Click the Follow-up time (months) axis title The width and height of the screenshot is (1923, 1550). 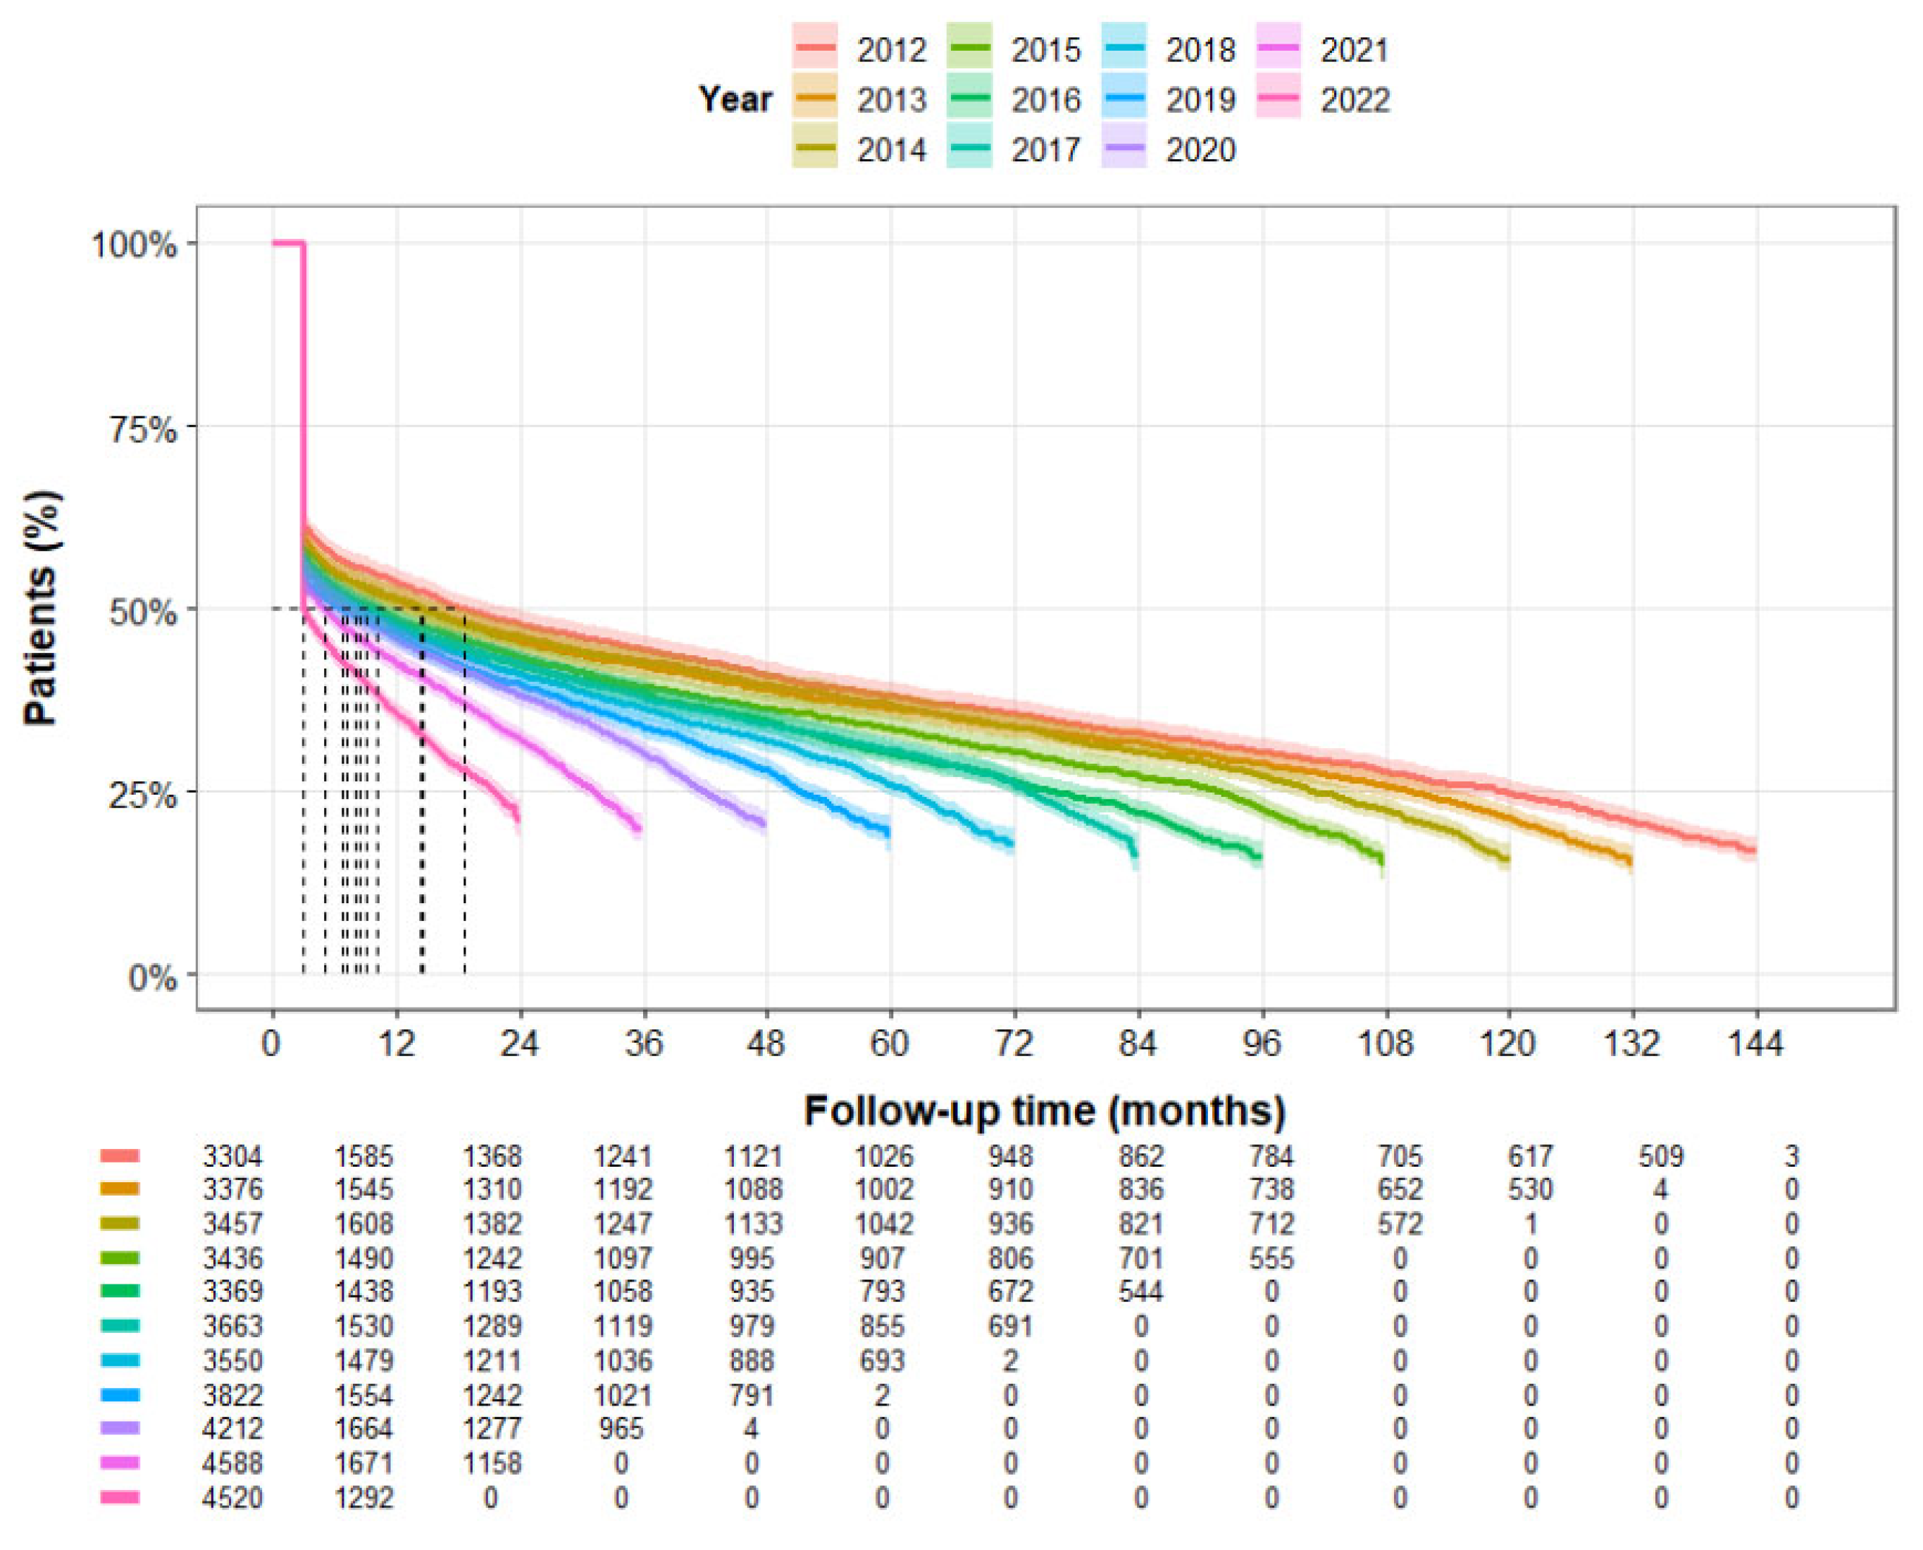click(x=1045, y=1110)
